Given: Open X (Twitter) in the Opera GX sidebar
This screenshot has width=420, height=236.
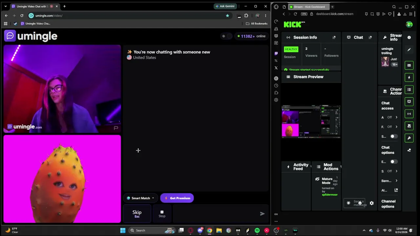Looking at the screenshot, I should 276,68.
